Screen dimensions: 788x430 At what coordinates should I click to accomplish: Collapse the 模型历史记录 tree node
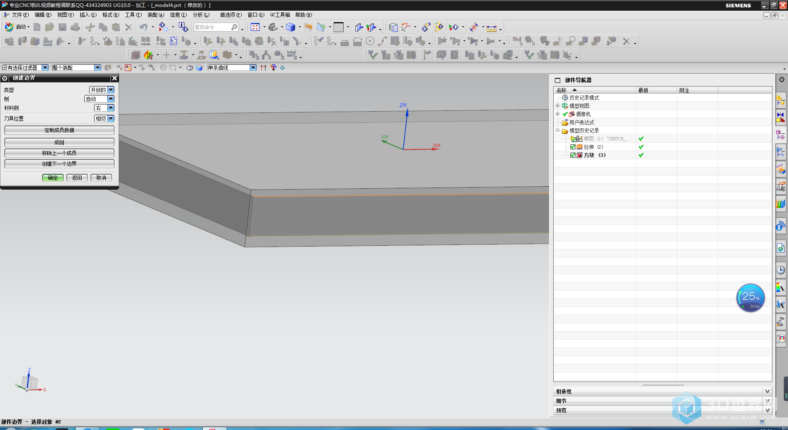pos(557,130)
